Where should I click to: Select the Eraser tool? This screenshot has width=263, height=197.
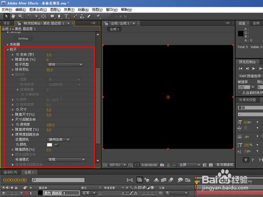point(89,16)
